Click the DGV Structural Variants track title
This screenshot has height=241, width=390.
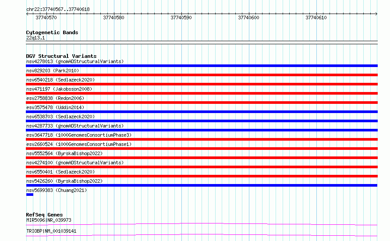(61, 56)
